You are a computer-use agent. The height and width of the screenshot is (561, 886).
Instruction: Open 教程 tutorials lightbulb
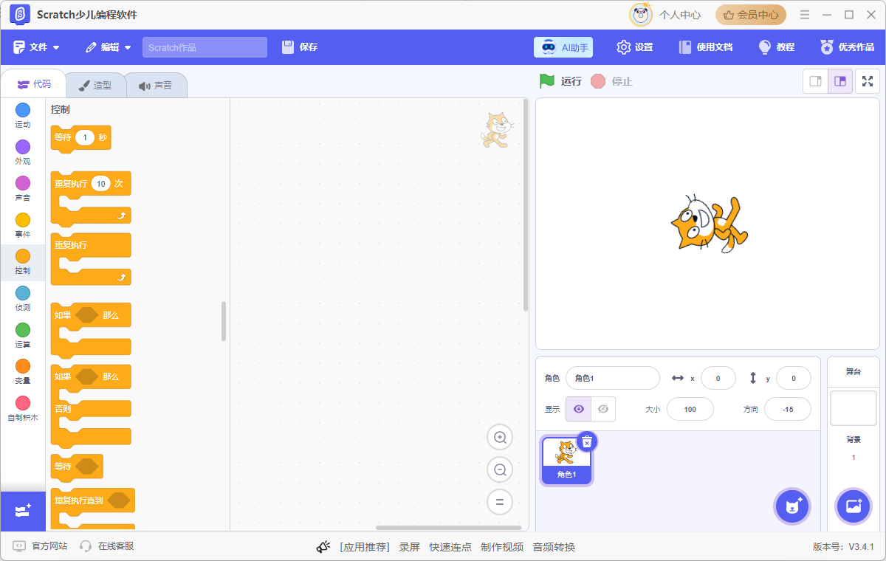(777, 47)
